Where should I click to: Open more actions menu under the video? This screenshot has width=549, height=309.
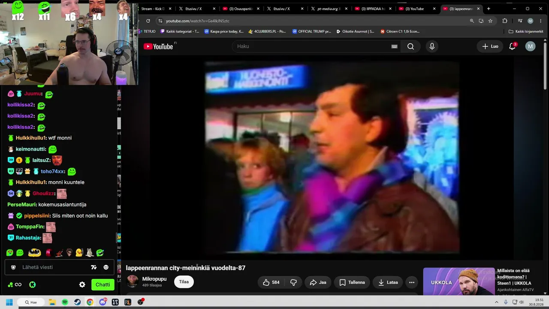pos(412,282)
